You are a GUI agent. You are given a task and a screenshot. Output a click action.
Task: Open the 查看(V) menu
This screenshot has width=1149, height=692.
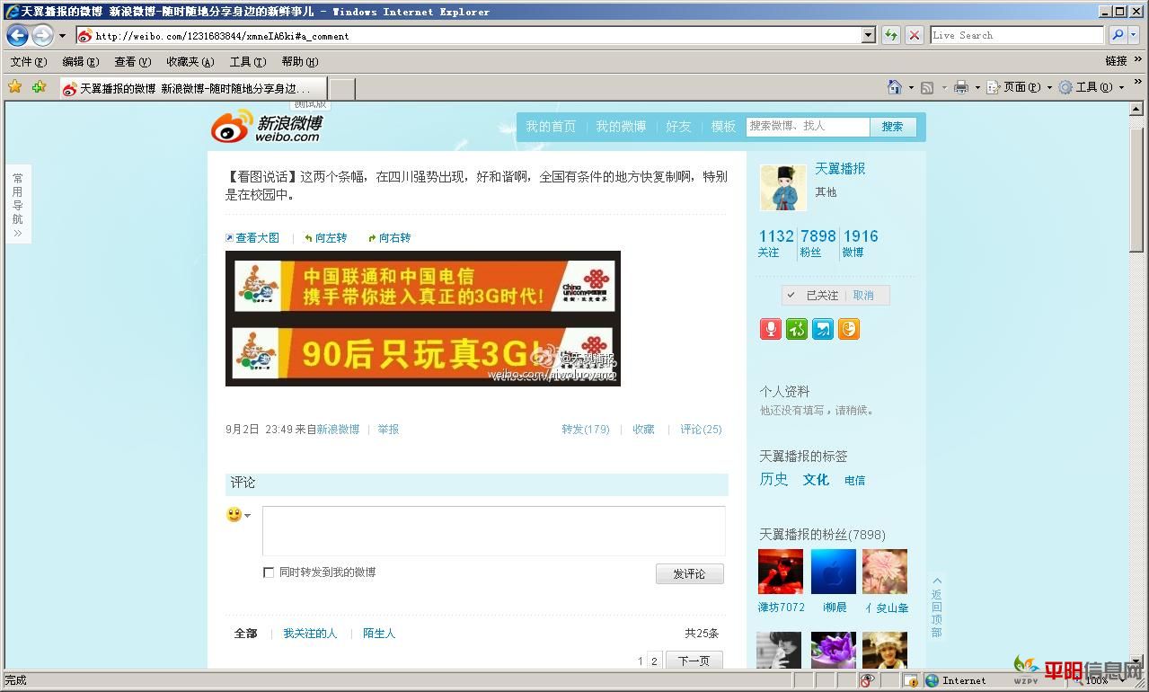coord(132,62)
